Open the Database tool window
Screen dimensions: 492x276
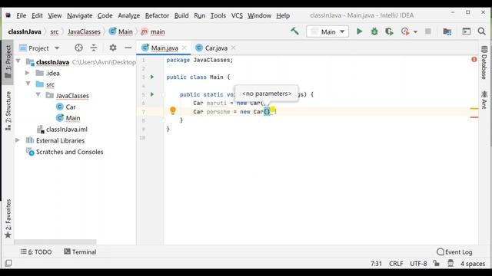pyautogui.click(x=484, y=62)
